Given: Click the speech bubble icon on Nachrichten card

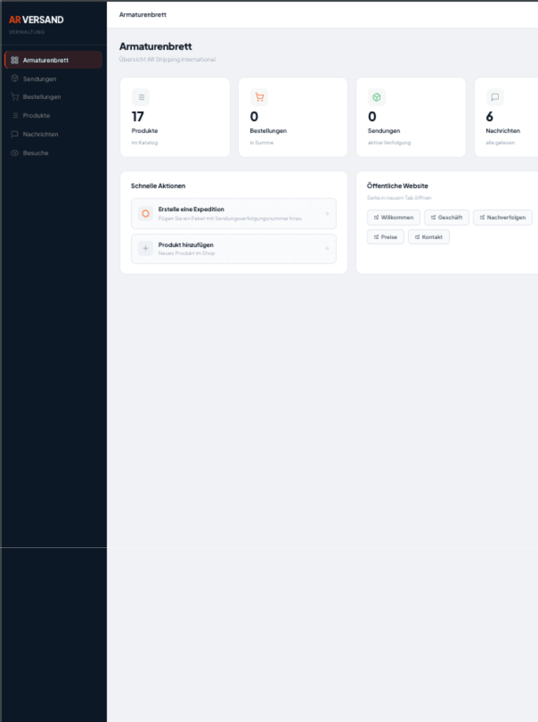Looking at the screenshot, I should [495, 97].
